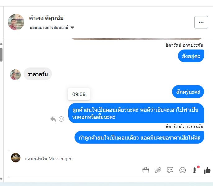
Task: Click the page avatar beside composer
Action: pyautogui.click(x=16, y=158)
